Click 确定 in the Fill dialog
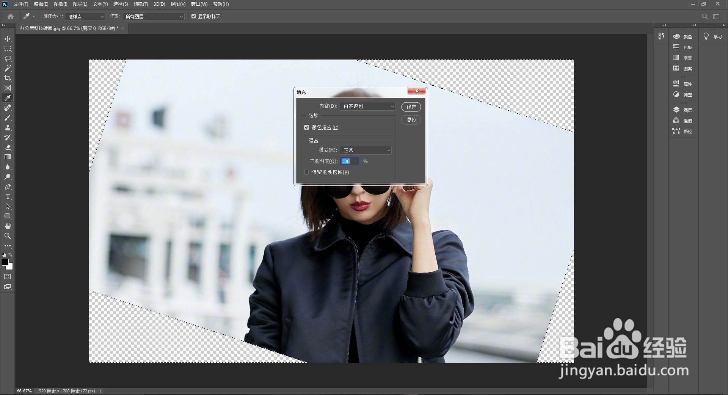728x395 pixels. (411, 107)
